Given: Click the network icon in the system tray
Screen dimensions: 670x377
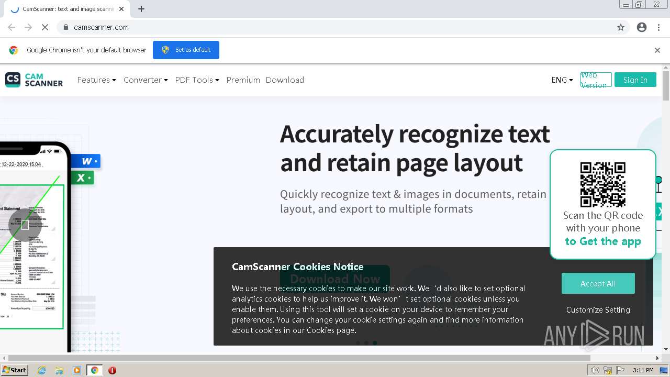Looking at the screenshot, I should [608, 370].
